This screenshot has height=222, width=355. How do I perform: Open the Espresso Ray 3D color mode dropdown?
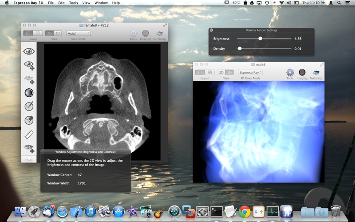pyautogui.click(x=250, y=72)
